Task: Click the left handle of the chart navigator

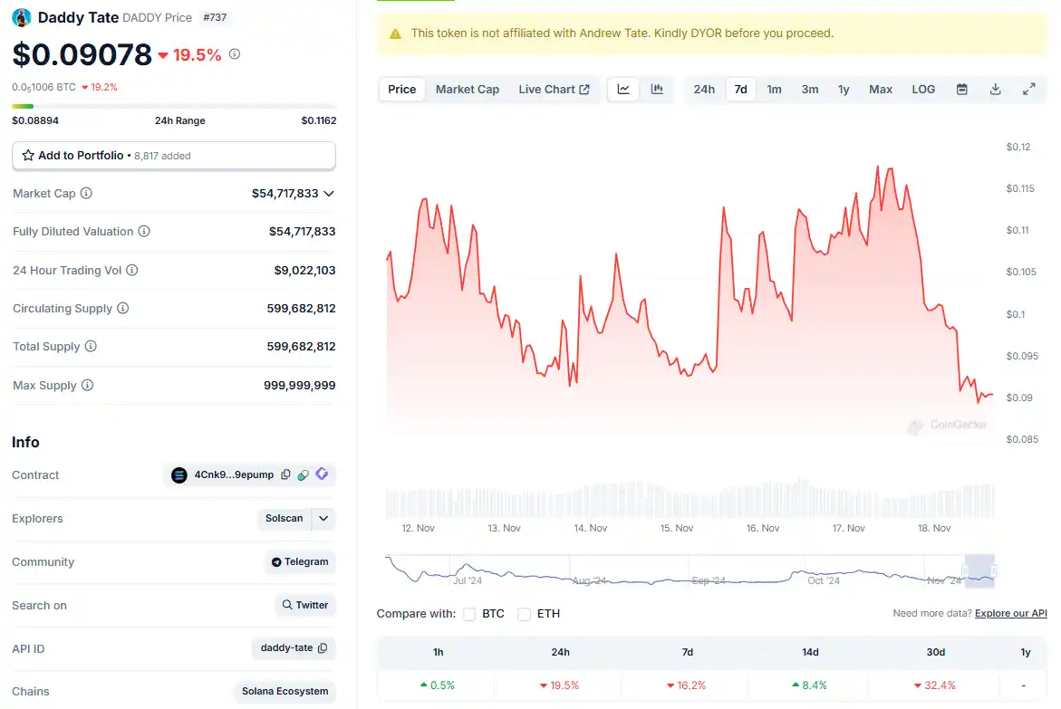Action: [x=967, y=571]
